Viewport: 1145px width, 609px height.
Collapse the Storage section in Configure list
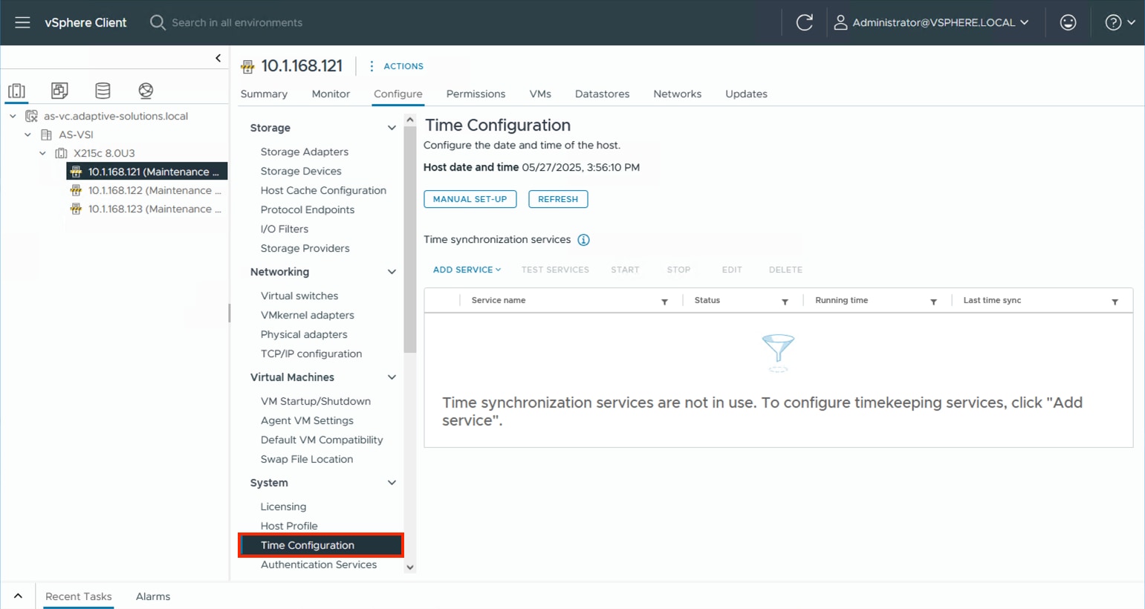coord(392,128)
